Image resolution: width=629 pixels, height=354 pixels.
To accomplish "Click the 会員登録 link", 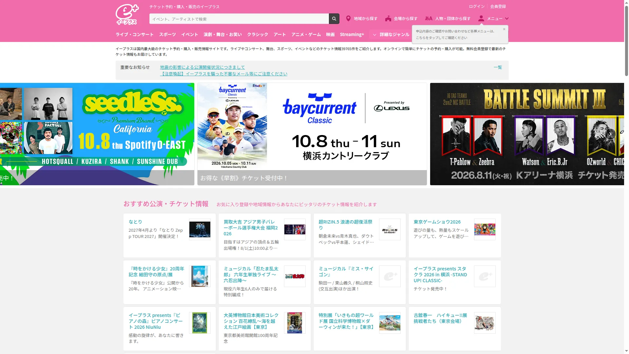I will click(x=498, y=7).
